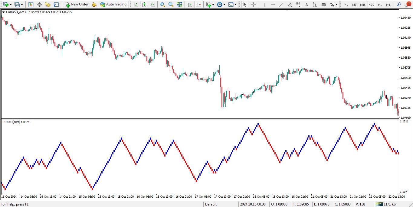Draw a trendline with the Trendline tool
The image size is (413, 207).
[281, 5]
